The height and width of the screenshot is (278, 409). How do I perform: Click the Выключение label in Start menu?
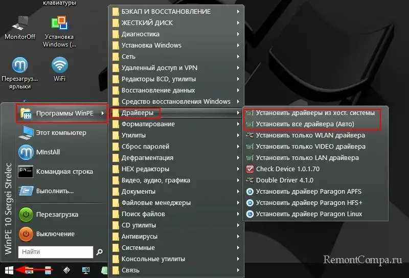click(x=55, y=234)
